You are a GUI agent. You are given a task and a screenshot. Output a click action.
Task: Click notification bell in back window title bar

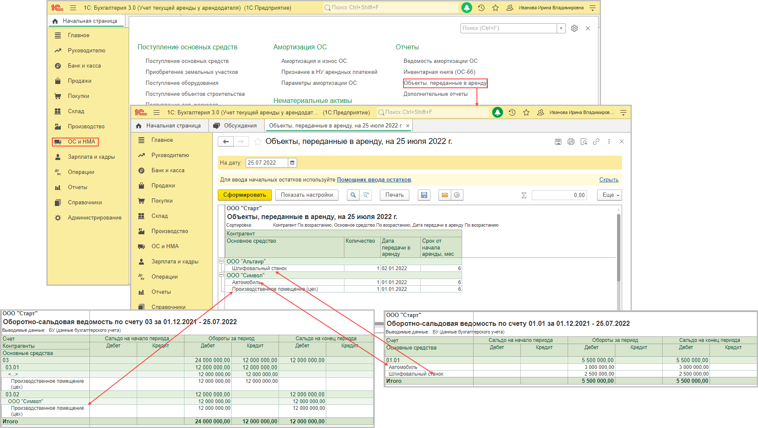(467, 8)
